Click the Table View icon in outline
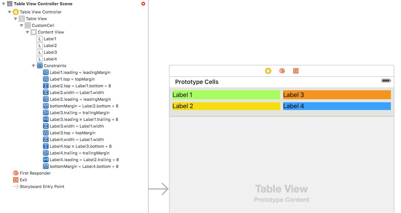Viewport: 401px width, 213px height. (x=22, y=19)
